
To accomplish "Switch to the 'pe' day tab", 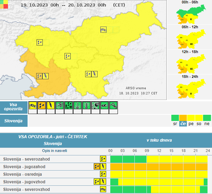I will click(191, 123).
